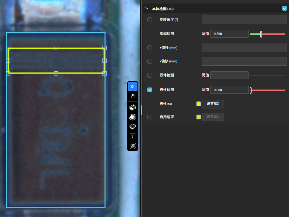This screenshot has height=217, width=289.
Task: Enable the 损件检测 checkbox
Action: [x=150, y=75]
